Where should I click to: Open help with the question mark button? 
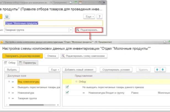(99, 17)
